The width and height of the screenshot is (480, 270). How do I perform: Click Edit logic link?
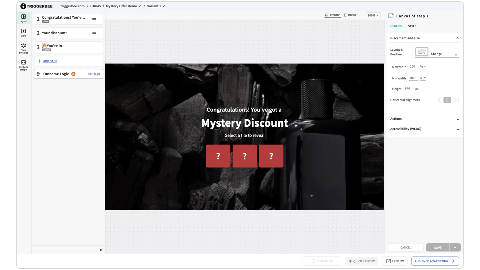click(x=94, y=74)
